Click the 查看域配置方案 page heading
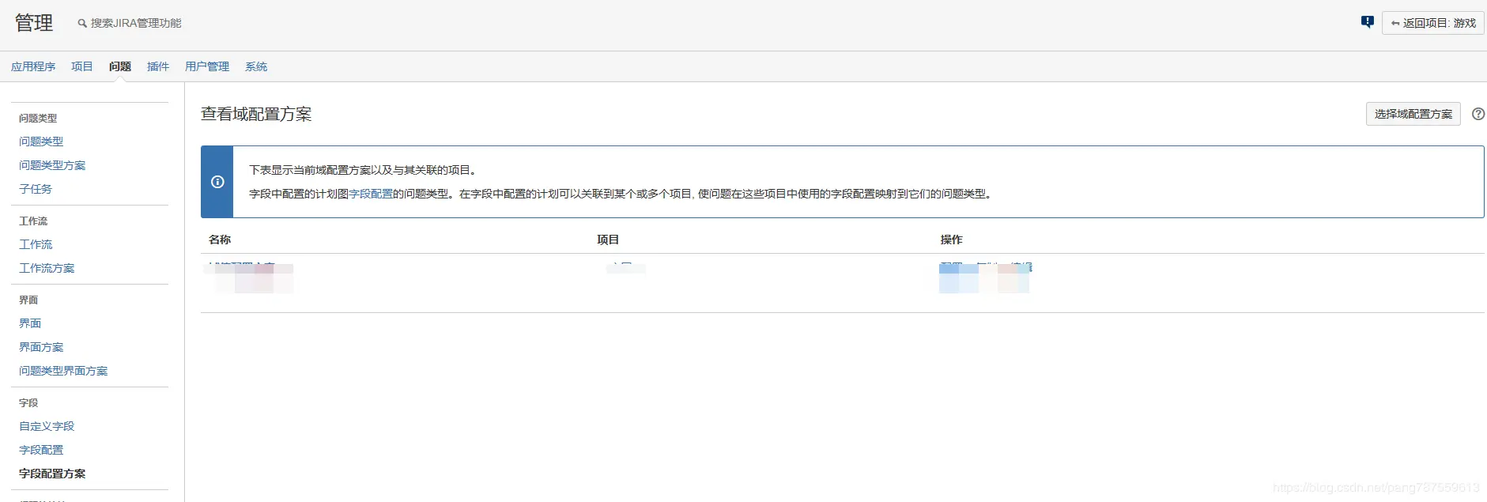 (256, 114)
